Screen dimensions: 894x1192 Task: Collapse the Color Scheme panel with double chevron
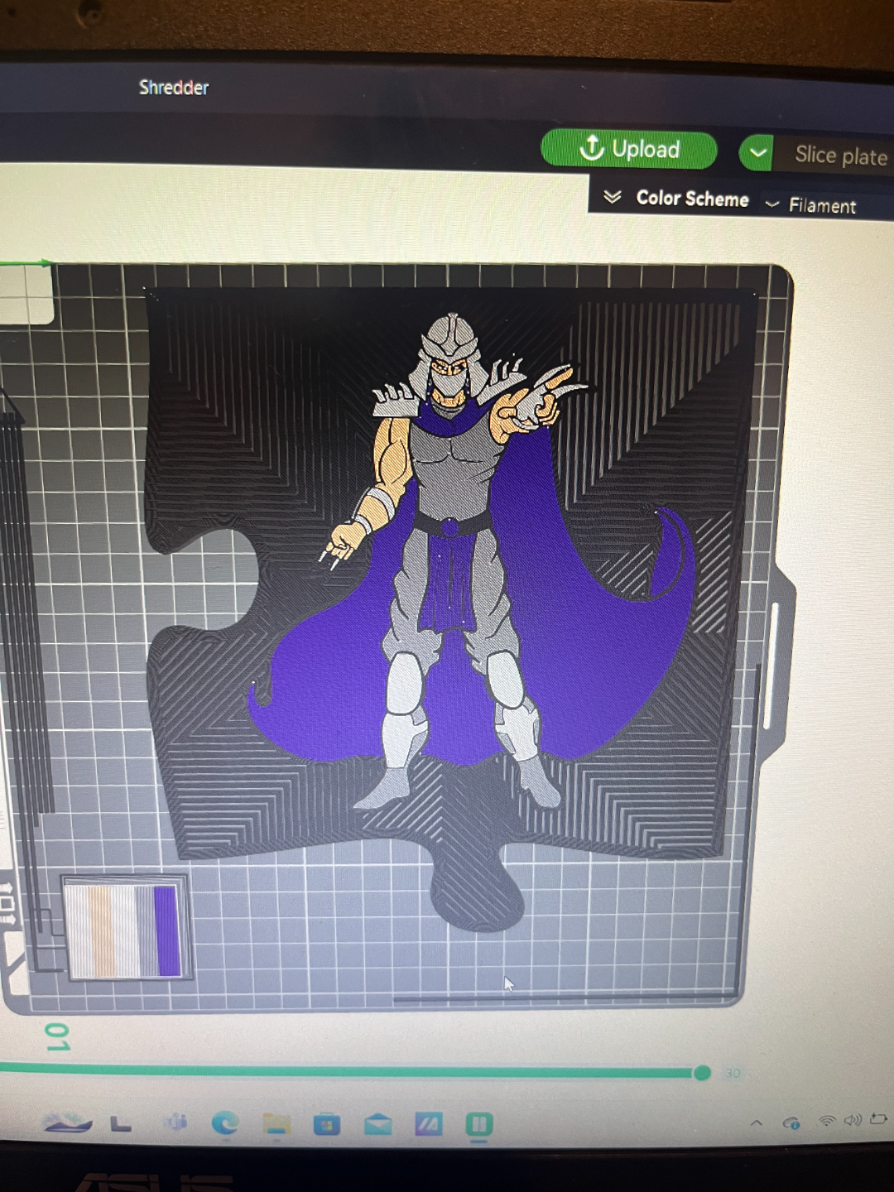click(x=613, y=197)
